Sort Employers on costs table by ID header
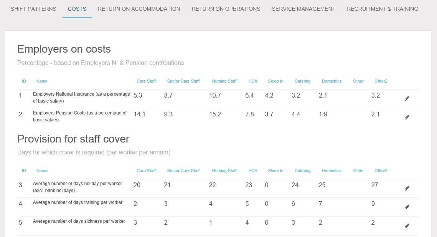Image resolution: width=437 pixels, height=237 pixels. tap(24, 81)
